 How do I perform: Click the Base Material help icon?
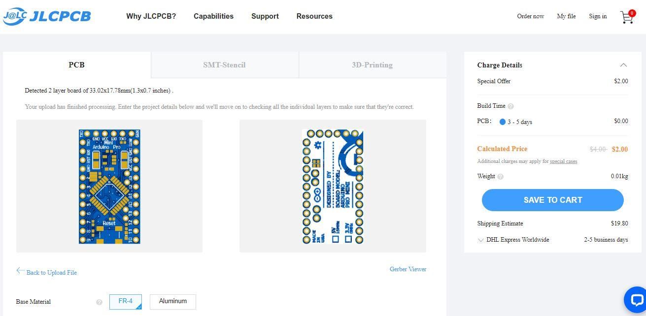point(99,302)
